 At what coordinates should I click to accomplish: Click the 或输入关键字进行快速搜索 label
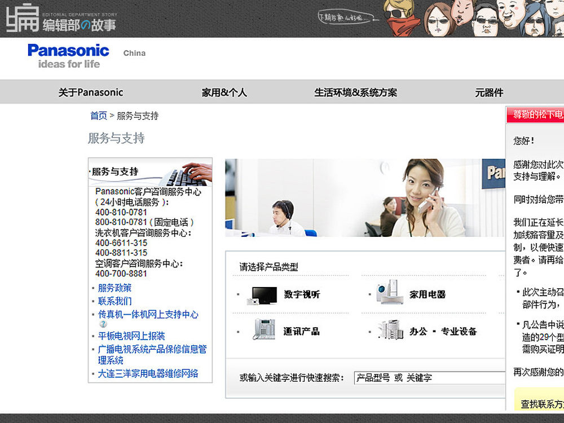(292, 378)
